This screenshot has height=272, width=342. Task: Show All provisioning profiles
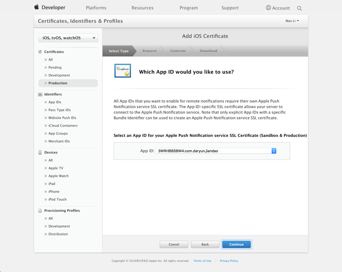50,219
